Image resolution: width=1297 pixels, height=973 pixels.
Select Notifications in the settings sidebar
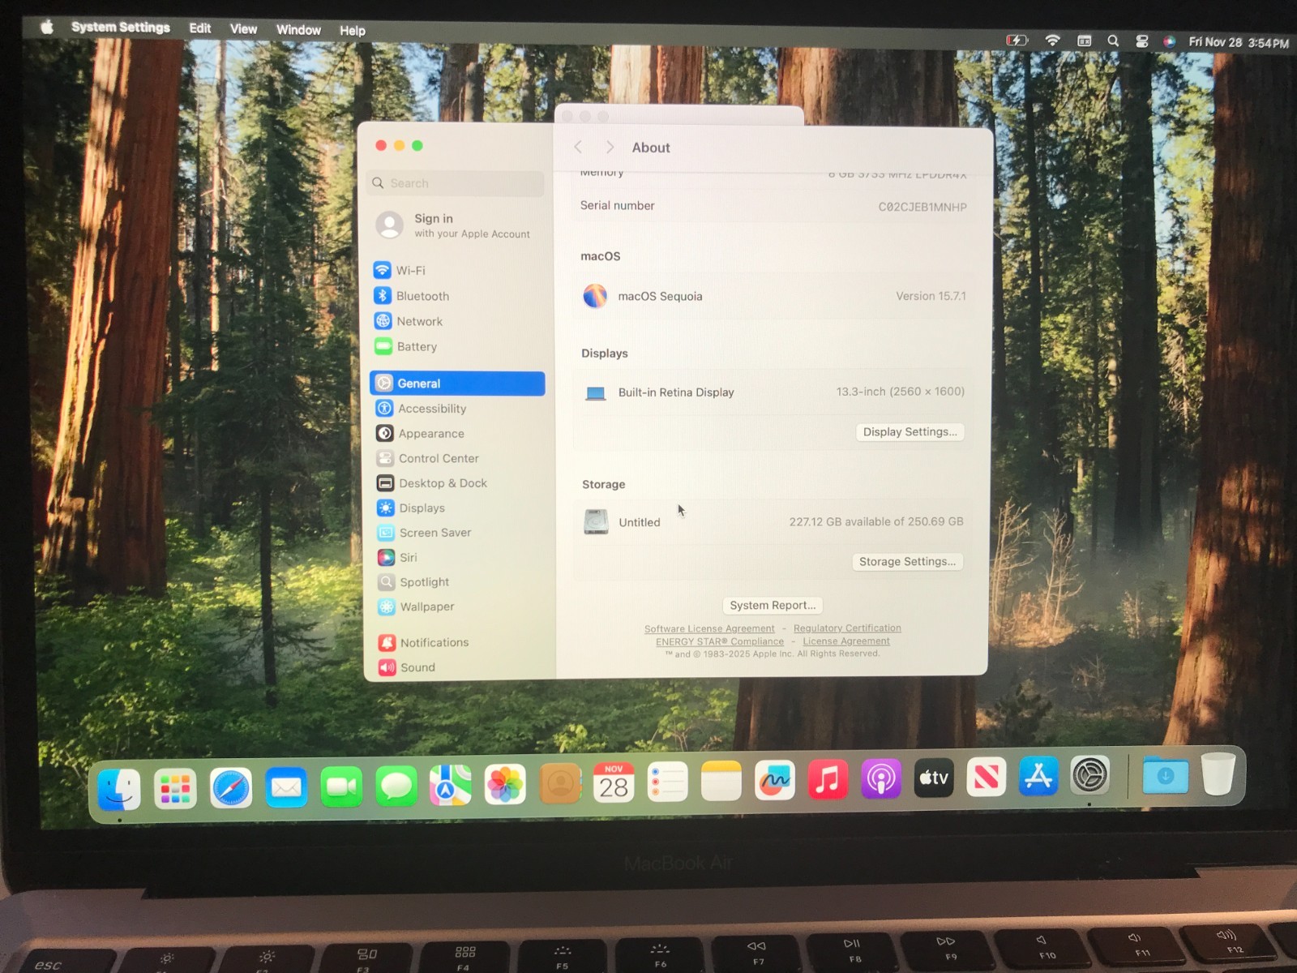coord(460,642)
